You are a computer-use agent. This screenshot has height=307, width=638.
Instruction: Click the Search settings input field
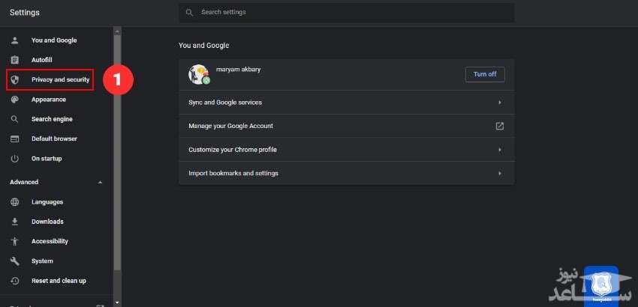[353, 13]
